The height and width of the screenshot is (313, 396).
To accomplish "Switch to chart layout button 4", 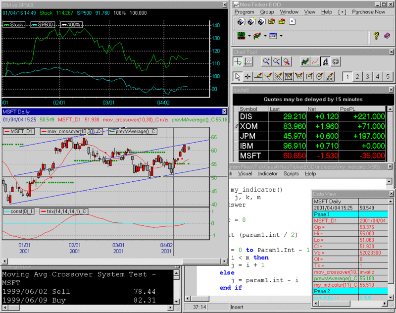I will tap(378, 77).
